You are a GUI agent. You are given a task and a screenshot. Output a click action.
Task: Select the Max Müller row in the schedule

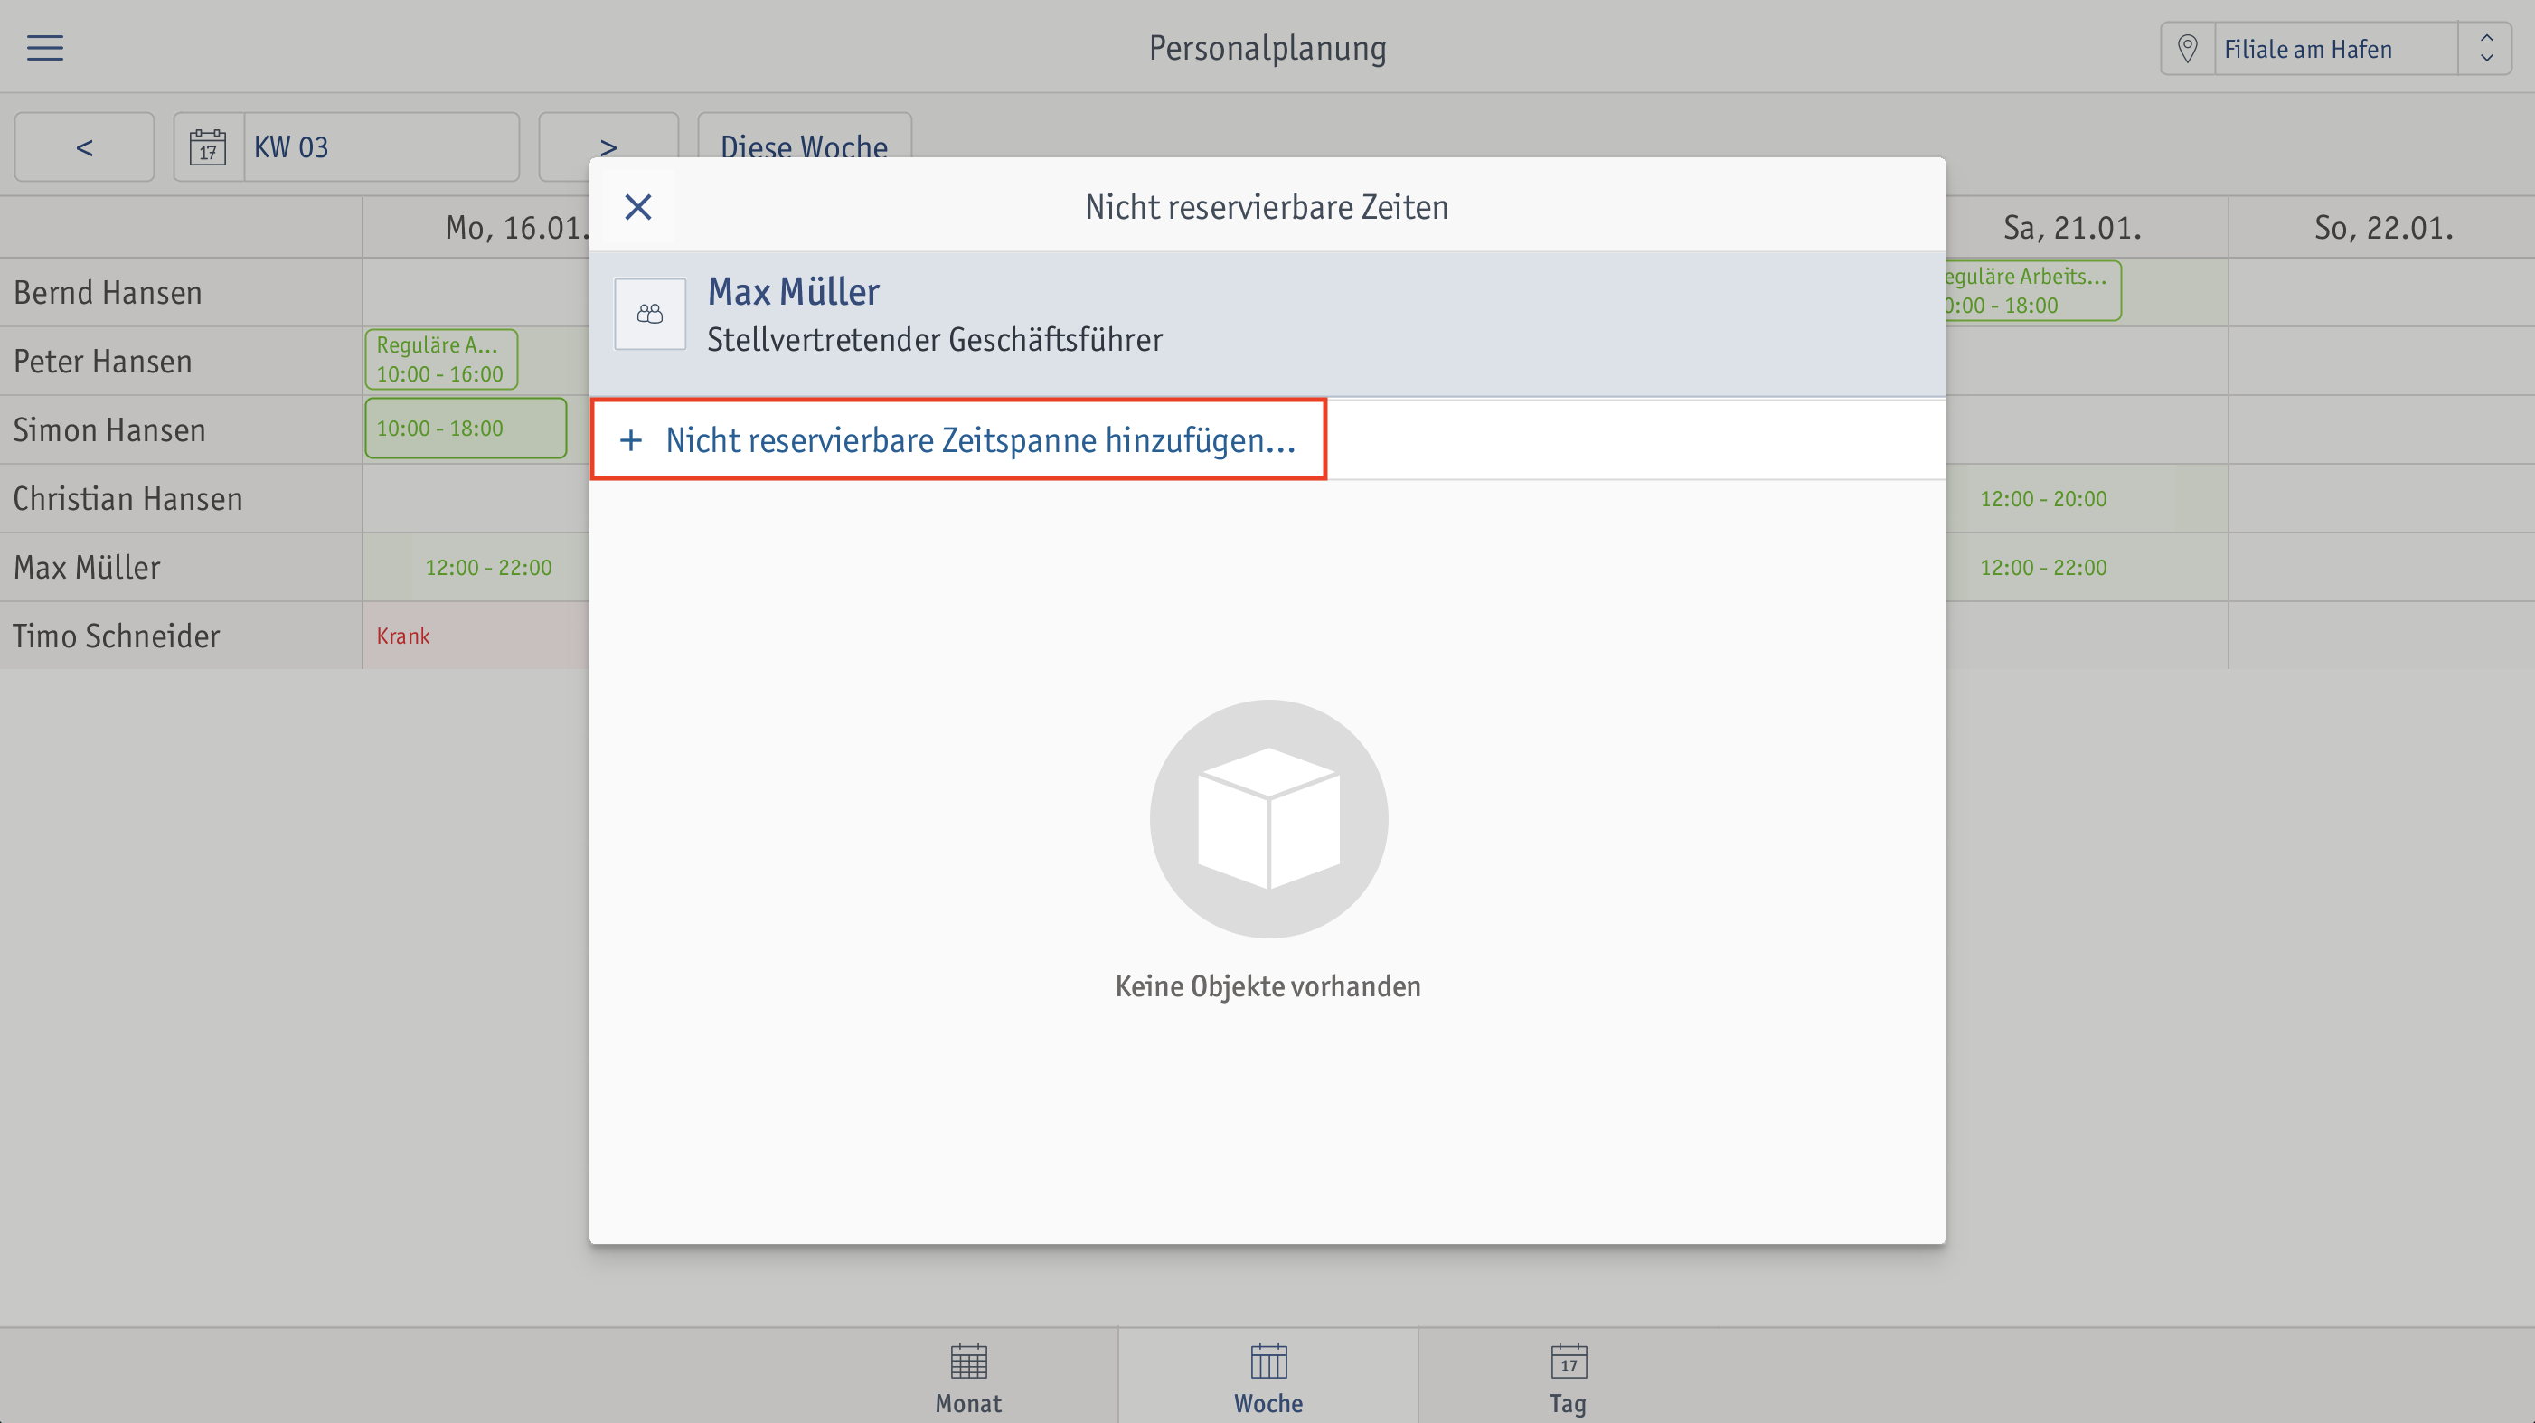coord(181,568)
